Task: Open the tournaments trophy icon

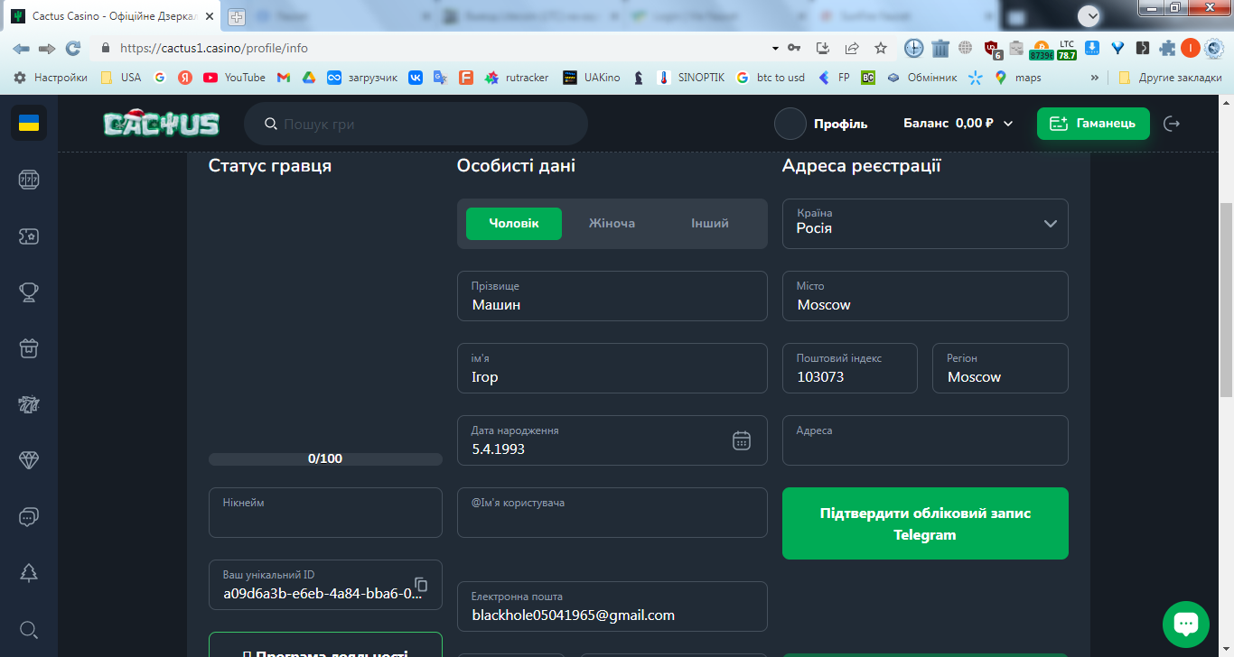Action: 29,291
